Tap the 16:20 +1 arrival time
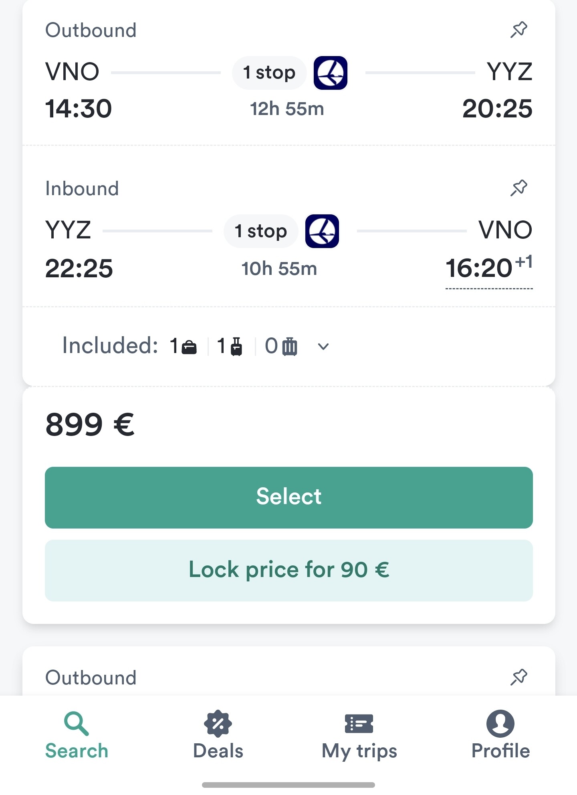The image size is (577, 795). tap(489, 268)
